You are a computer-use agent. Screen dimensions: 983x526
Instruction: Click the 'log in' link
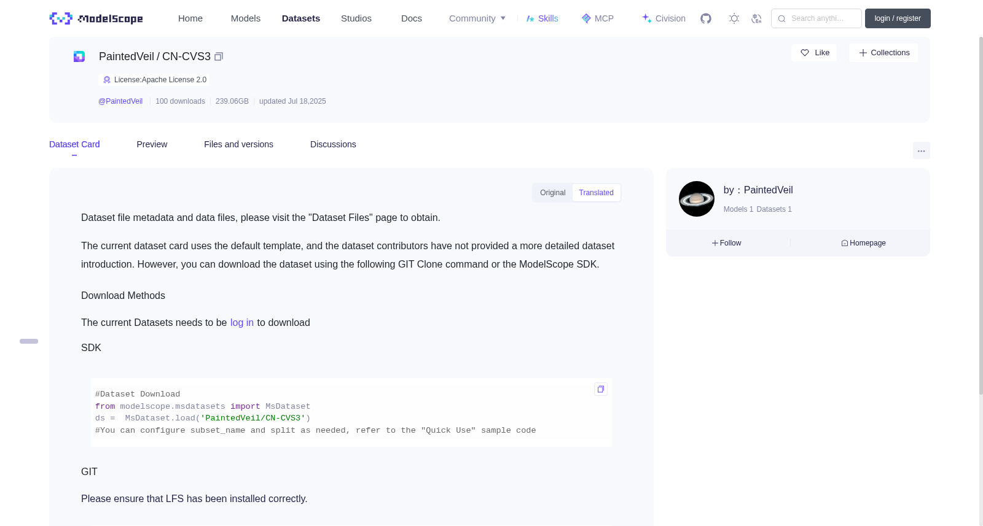click(x=242, y=323)
